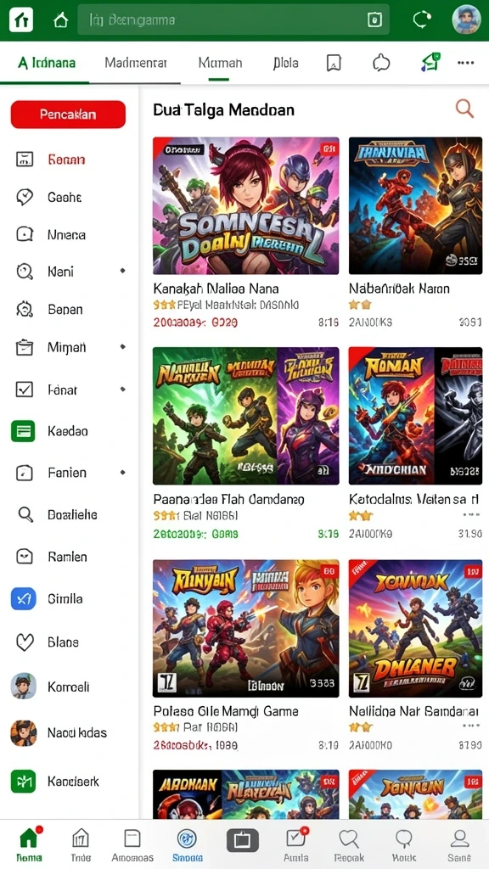The width and height of the screenshot is (489, 869).
Task: Click the camera icon inside the search field
Action: point(374,20)
